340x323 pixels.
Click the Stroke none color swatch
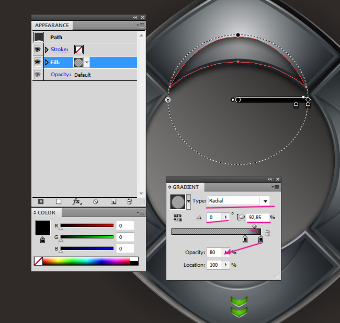pyautogui.click(x=79, y=50)
